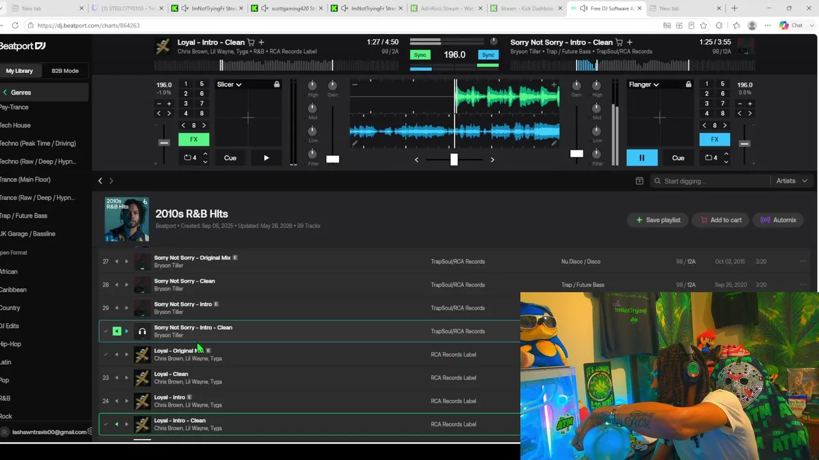Select Trap / Future Bass genre
The width and height of the screenshot is (819, 460).
click(x=24, y=216)
